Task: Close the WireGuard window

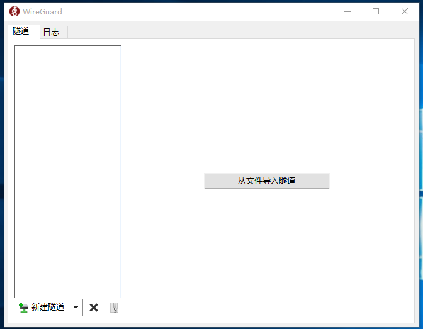Action: 404,11
